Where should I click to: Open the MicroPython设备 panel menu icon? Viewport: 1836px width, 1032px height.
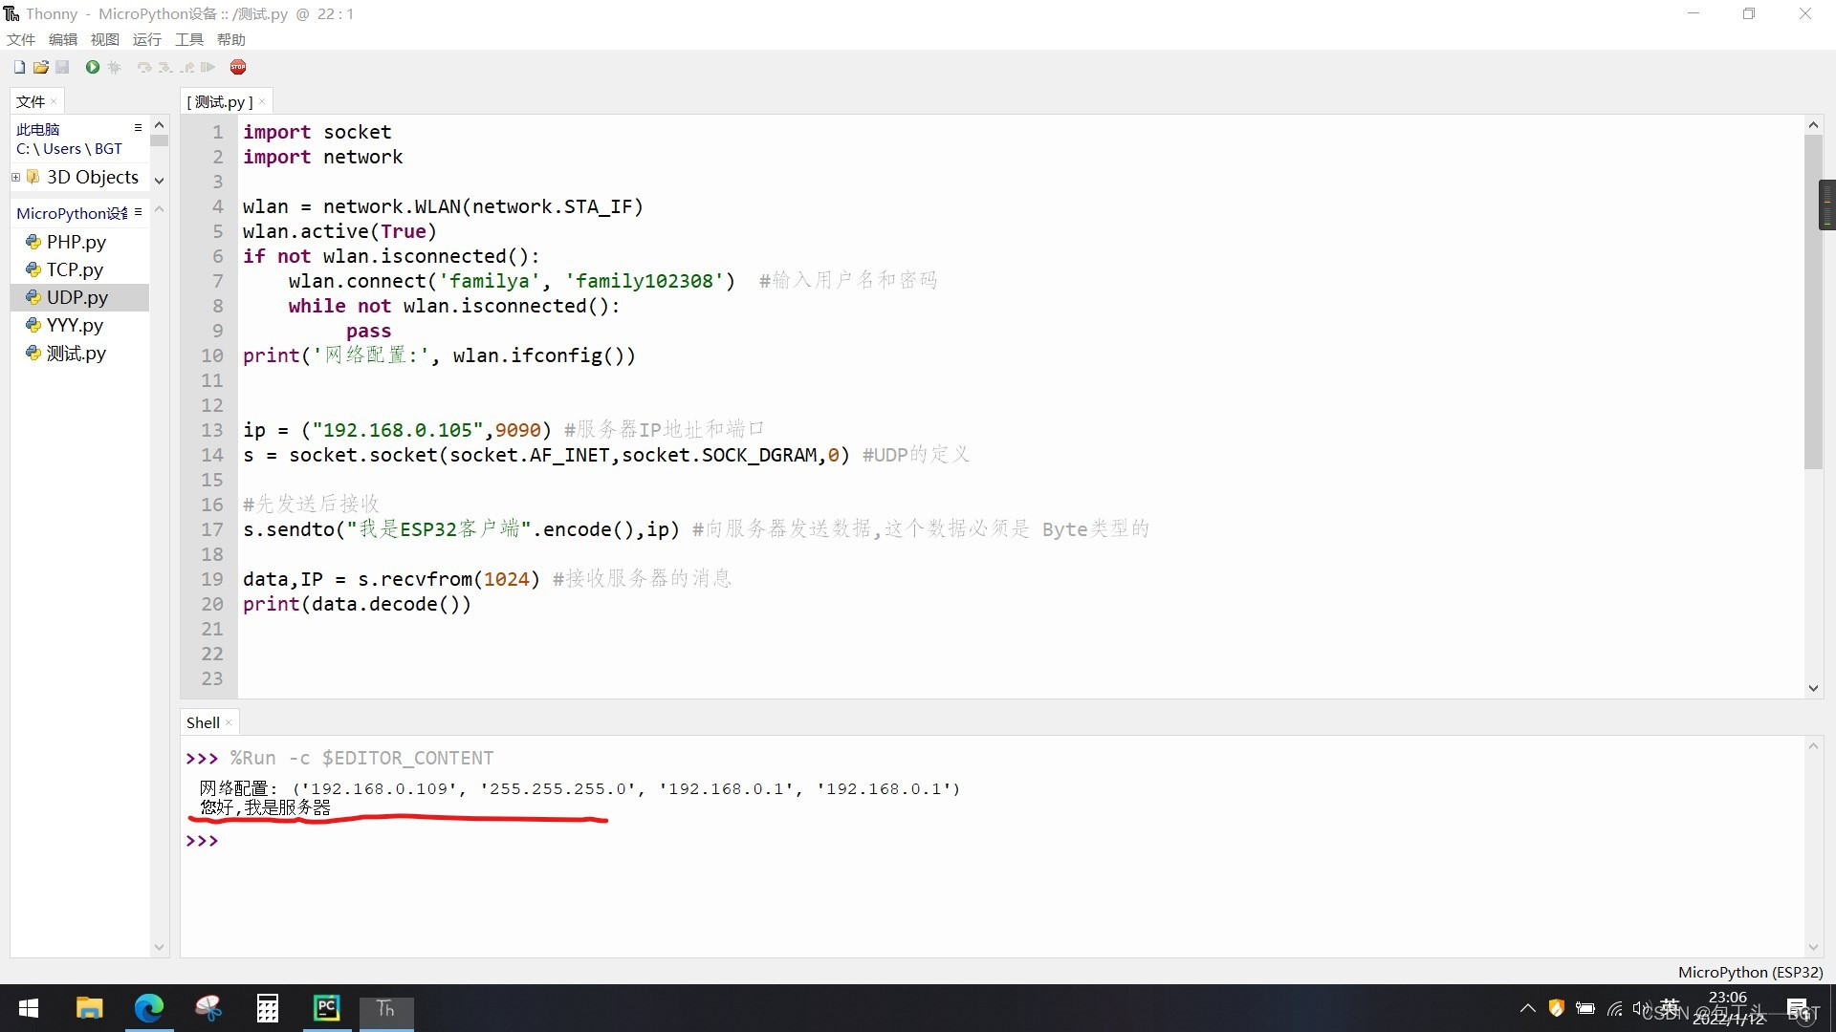pyautogui.click(x=138, y=212)
